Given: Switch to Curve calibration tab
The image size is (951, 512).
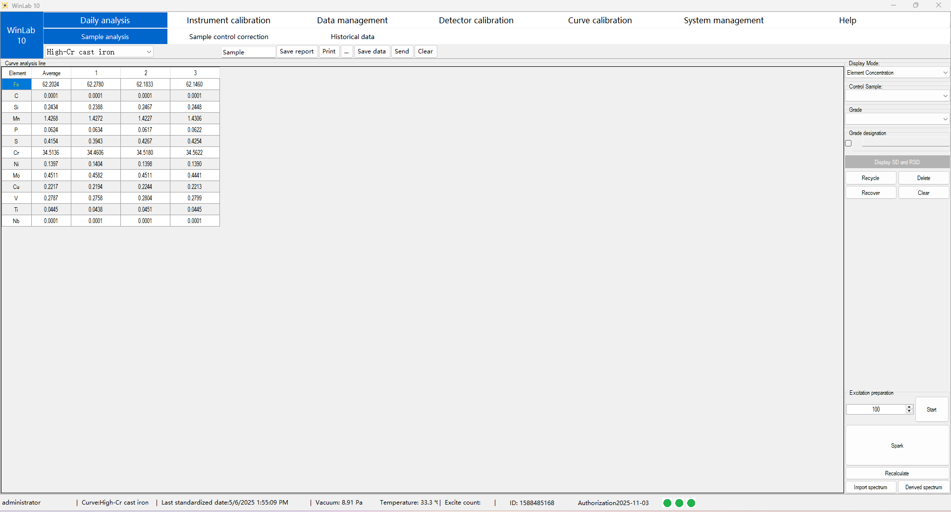Looking at the screenshot, I should (x=600, y=20).
